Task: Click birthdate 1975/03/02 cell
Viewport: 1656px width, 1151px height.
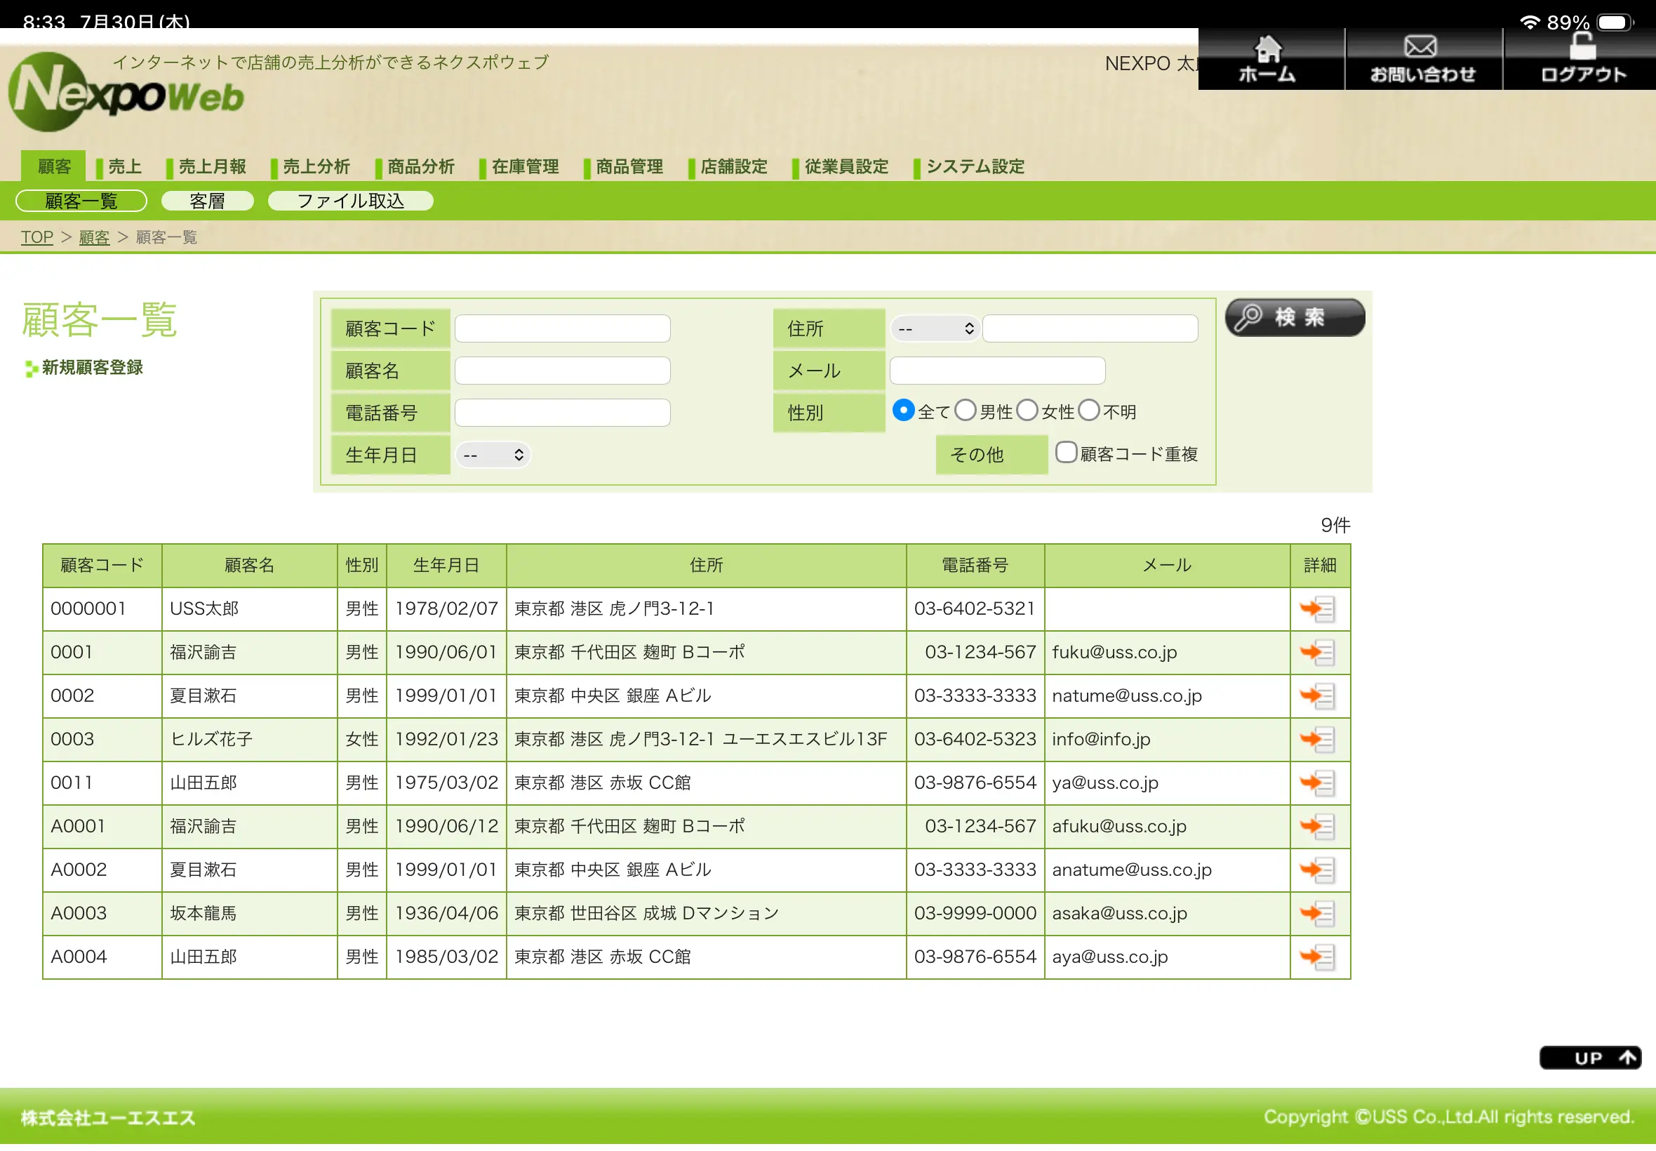Action: [446, 783]
